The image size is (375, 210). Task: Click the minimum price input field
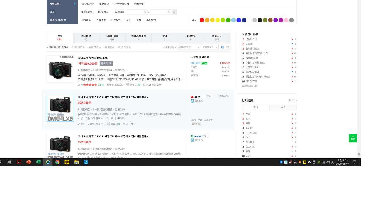[x=137, y=12]
